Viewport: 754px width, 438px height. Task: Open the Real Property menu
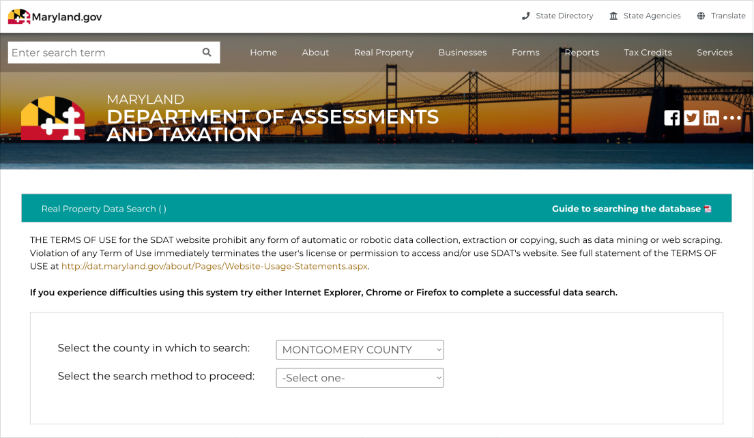pyautogui.click(x=383, y=53)
